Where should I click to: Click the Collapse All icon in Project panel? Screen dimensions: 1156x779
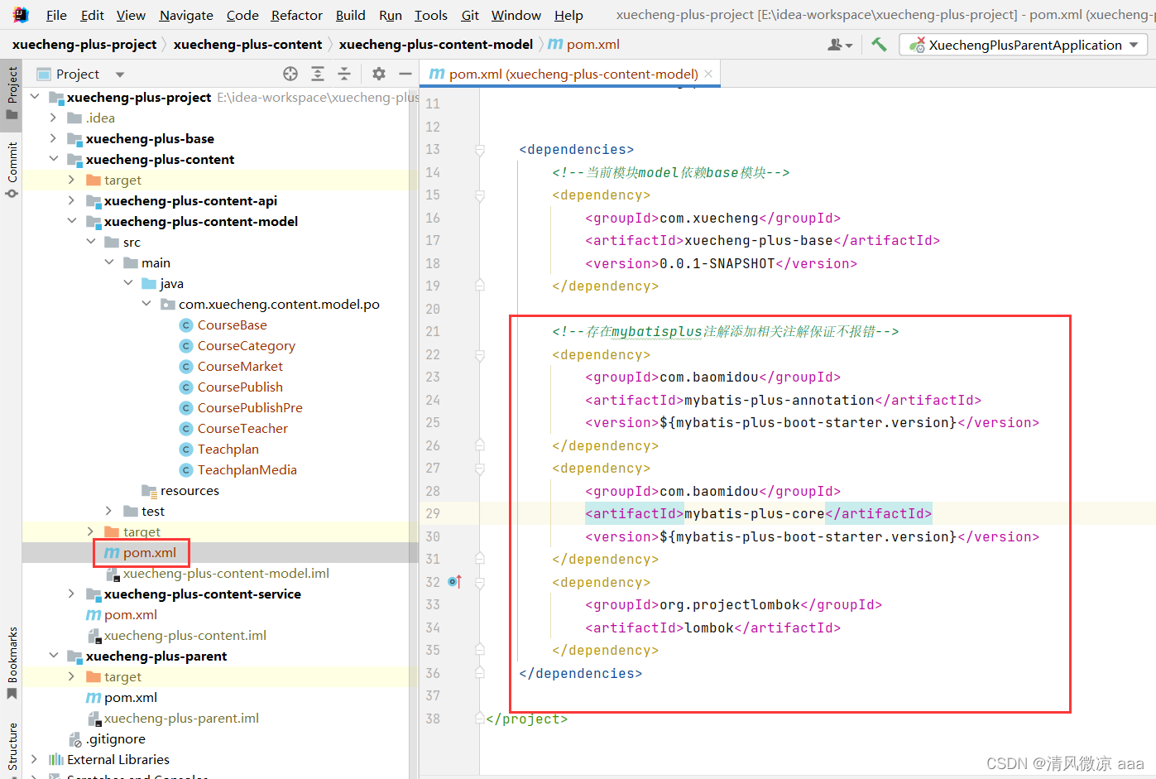(x=344, y=74)
